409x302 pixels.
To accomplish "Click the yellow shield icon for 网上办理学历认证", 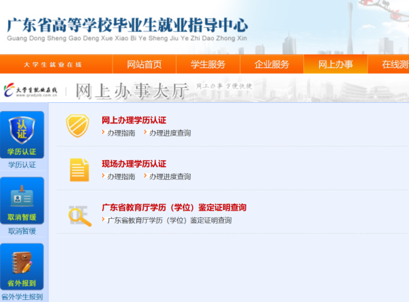I will (78, 125).
